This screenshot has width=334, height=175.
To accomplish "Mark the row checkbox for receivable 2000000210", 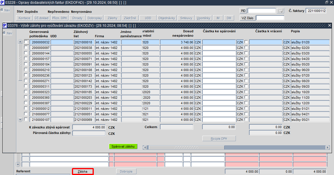I will coord(26,70).
